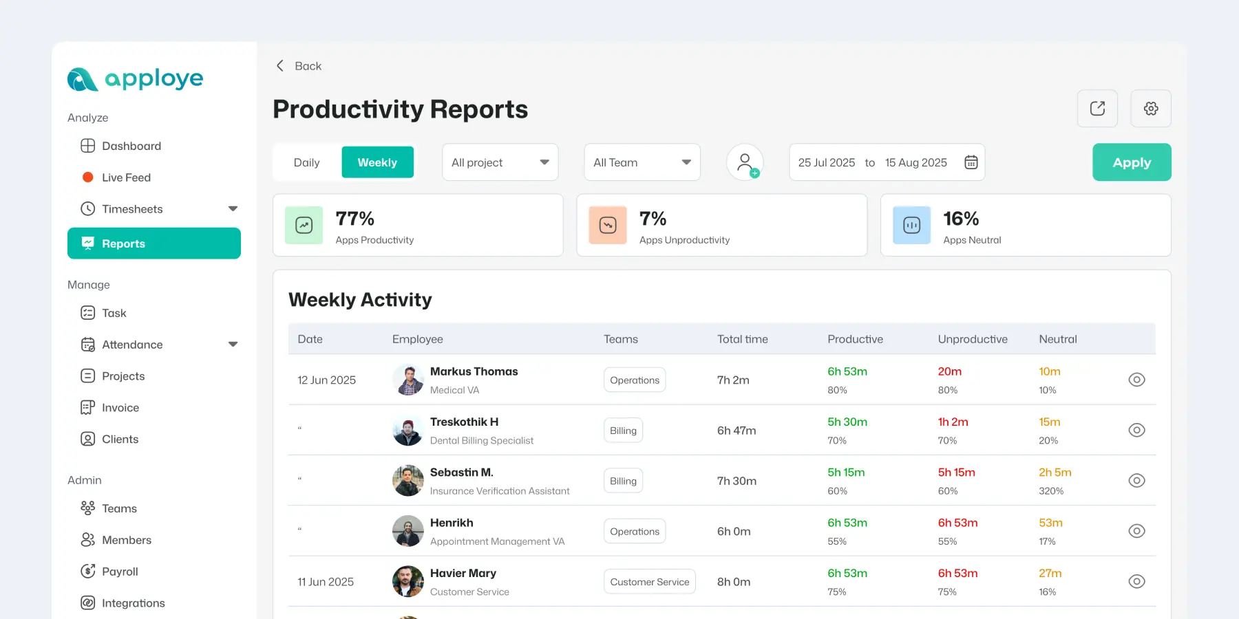Screen dimensions: 1239x619
Task: Click Billing tag in Sebastin M. row
Action: [x=623, y=481]
